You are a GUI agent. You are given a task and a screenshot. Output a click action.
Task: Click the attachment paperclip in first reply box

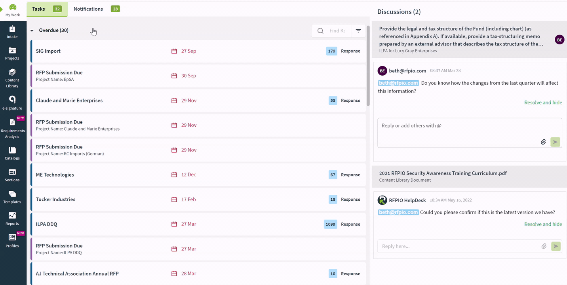(544, 142)
